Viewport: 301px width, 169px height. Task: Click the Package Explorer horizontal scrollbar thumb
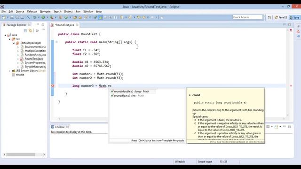(21, 154)
